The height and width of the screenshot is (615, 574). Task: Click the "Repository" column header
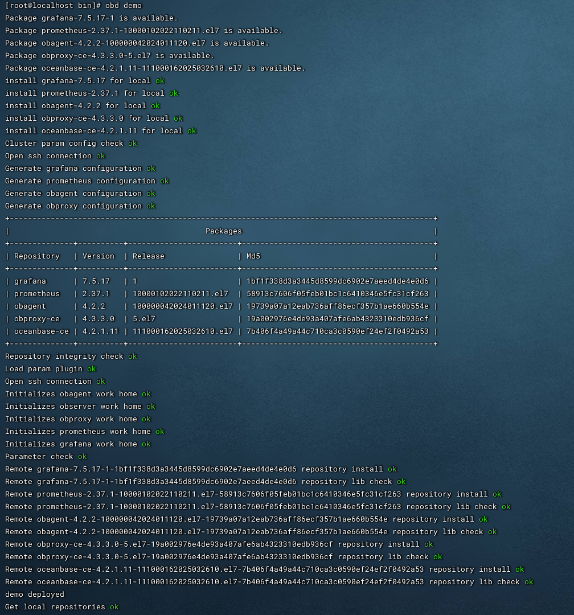[x=37, y=256]
